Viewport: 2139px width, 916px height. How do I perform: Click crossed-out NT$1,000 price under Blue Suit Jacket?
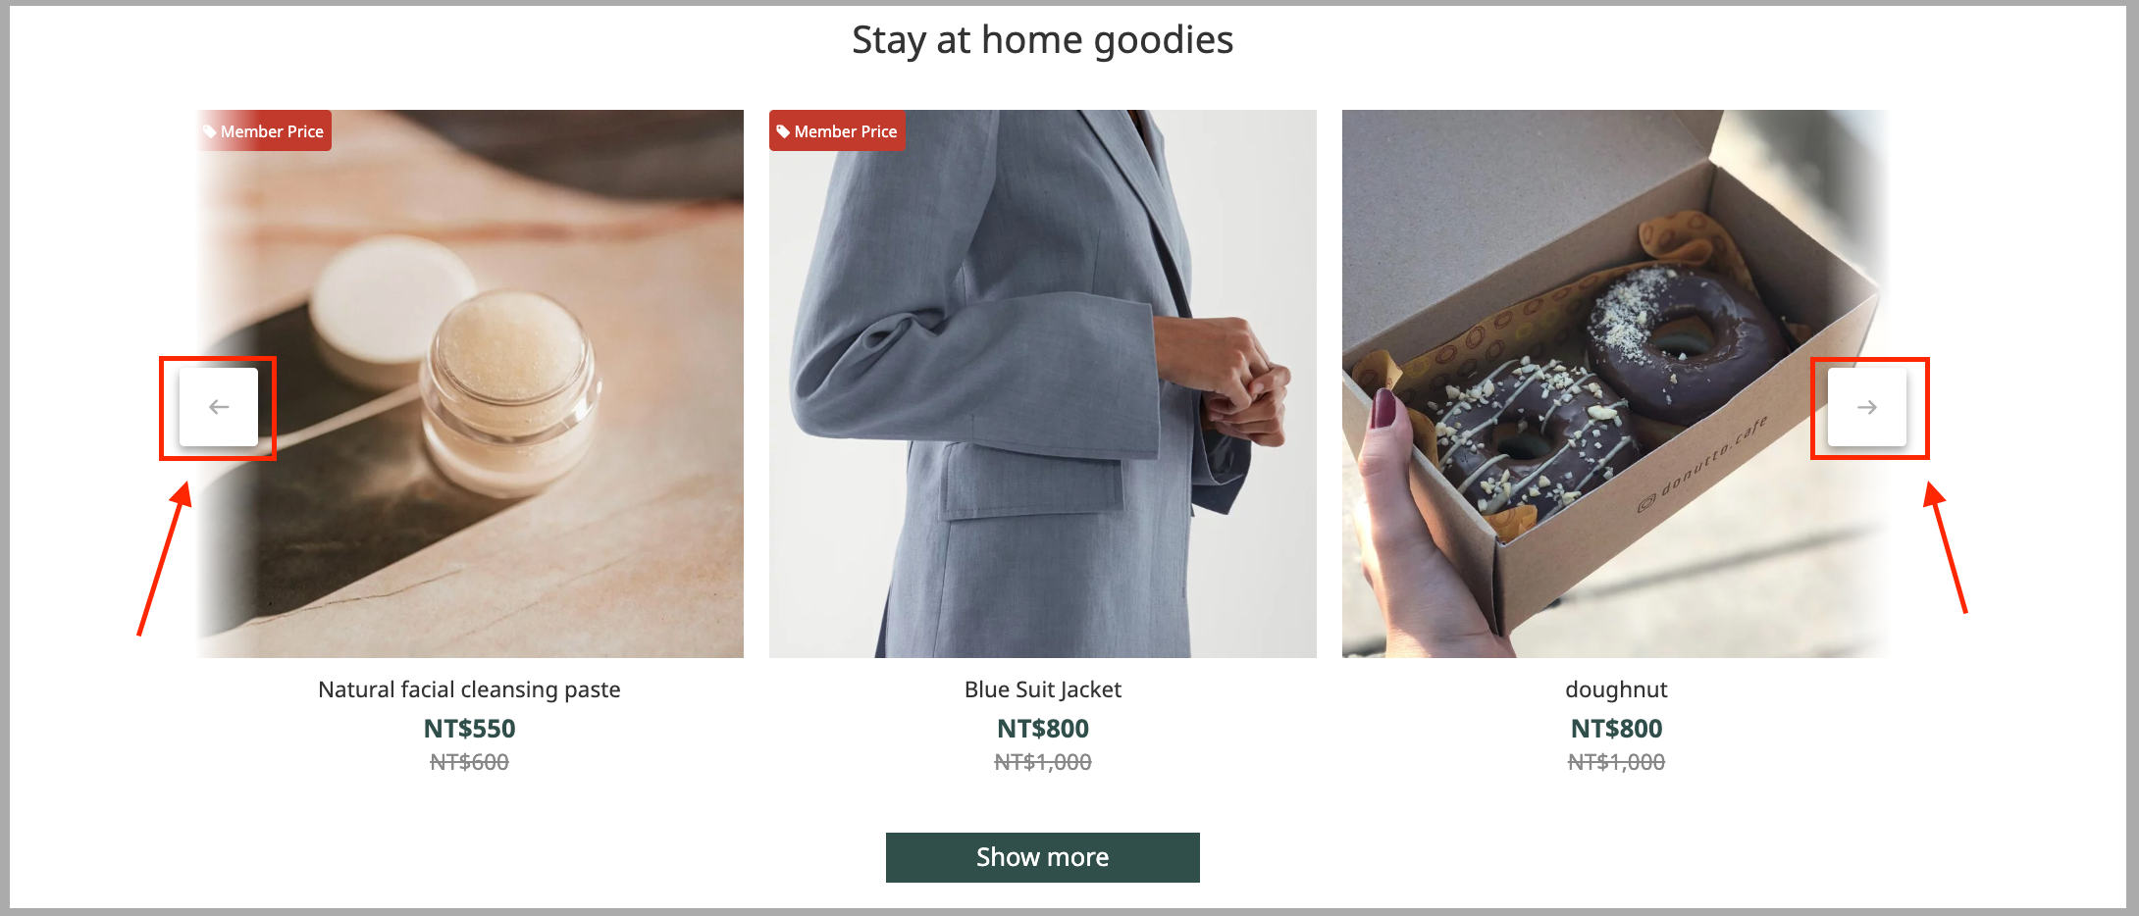1043,762
